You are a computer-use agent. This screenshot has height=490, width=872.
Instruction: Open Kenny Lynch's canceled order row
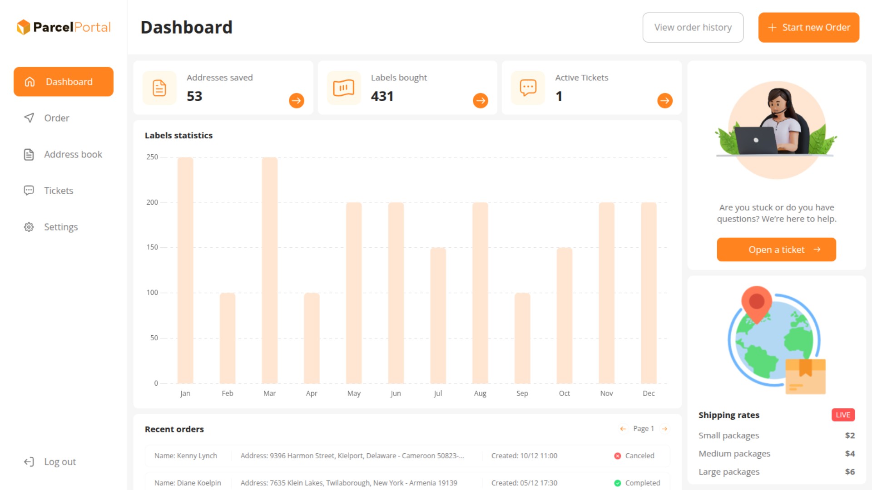(407, 456)
